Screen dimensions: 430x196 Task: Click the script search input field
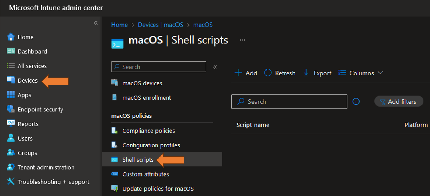click(289, 101)
